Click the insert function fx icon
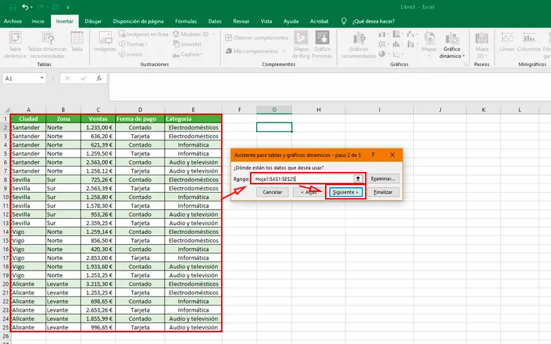 tap(99, 78)
